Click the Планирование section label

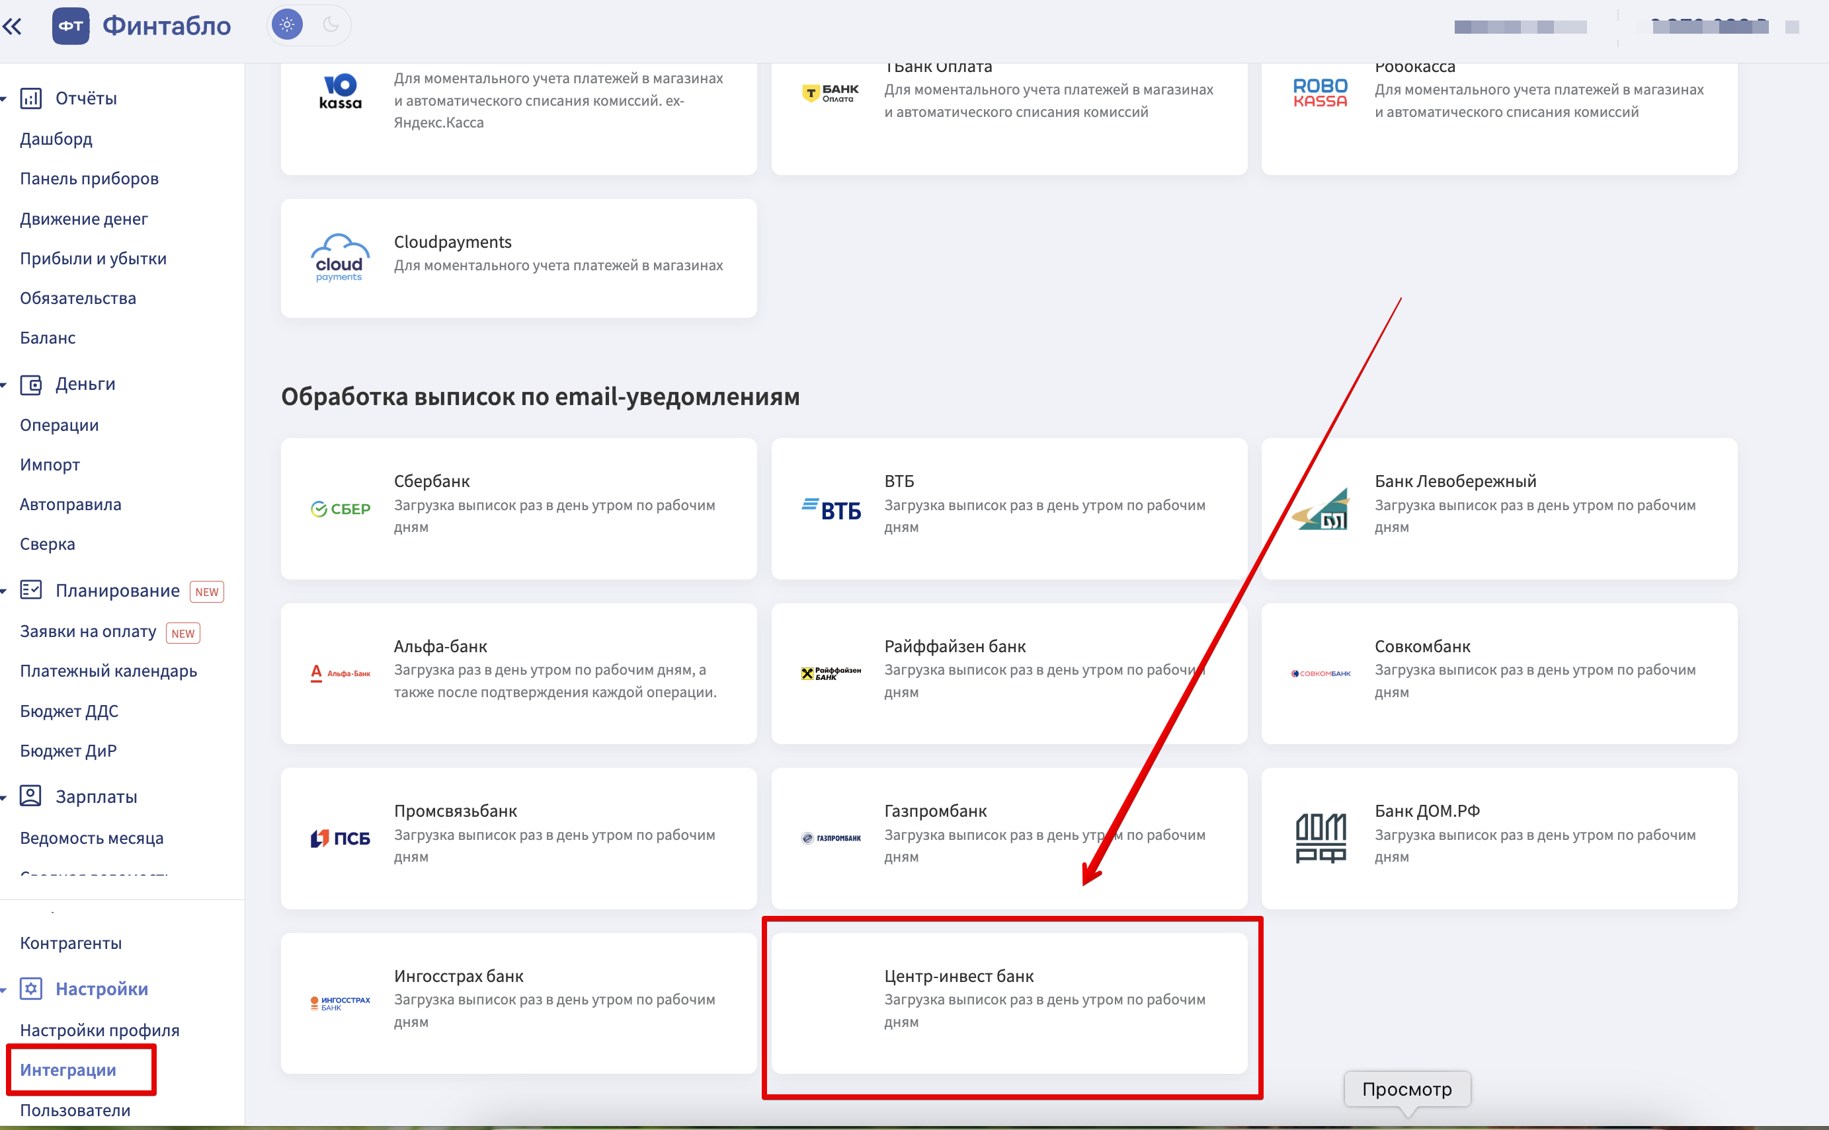(118, 590)
